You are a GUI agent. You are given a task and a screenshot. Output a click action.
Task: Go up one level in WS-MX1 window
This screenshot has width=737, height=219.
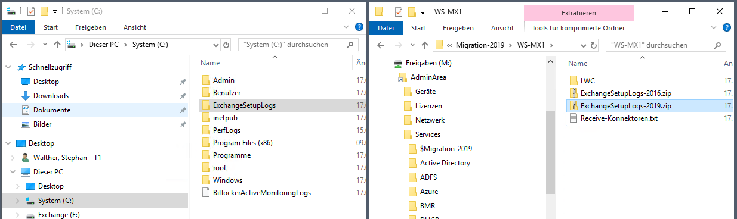pos(425,45)
